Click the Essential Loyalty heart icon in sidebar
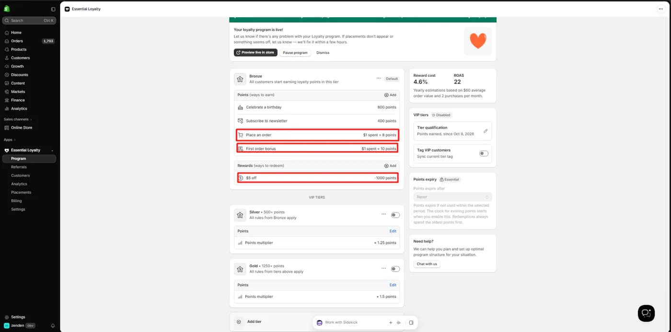This screenshot has height=332, width=671. 7,150
